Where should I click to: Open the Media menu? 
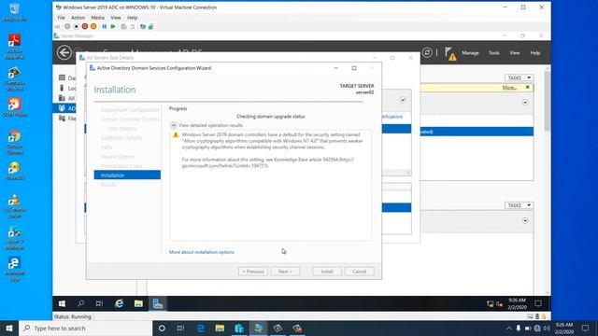pos(97,18)
